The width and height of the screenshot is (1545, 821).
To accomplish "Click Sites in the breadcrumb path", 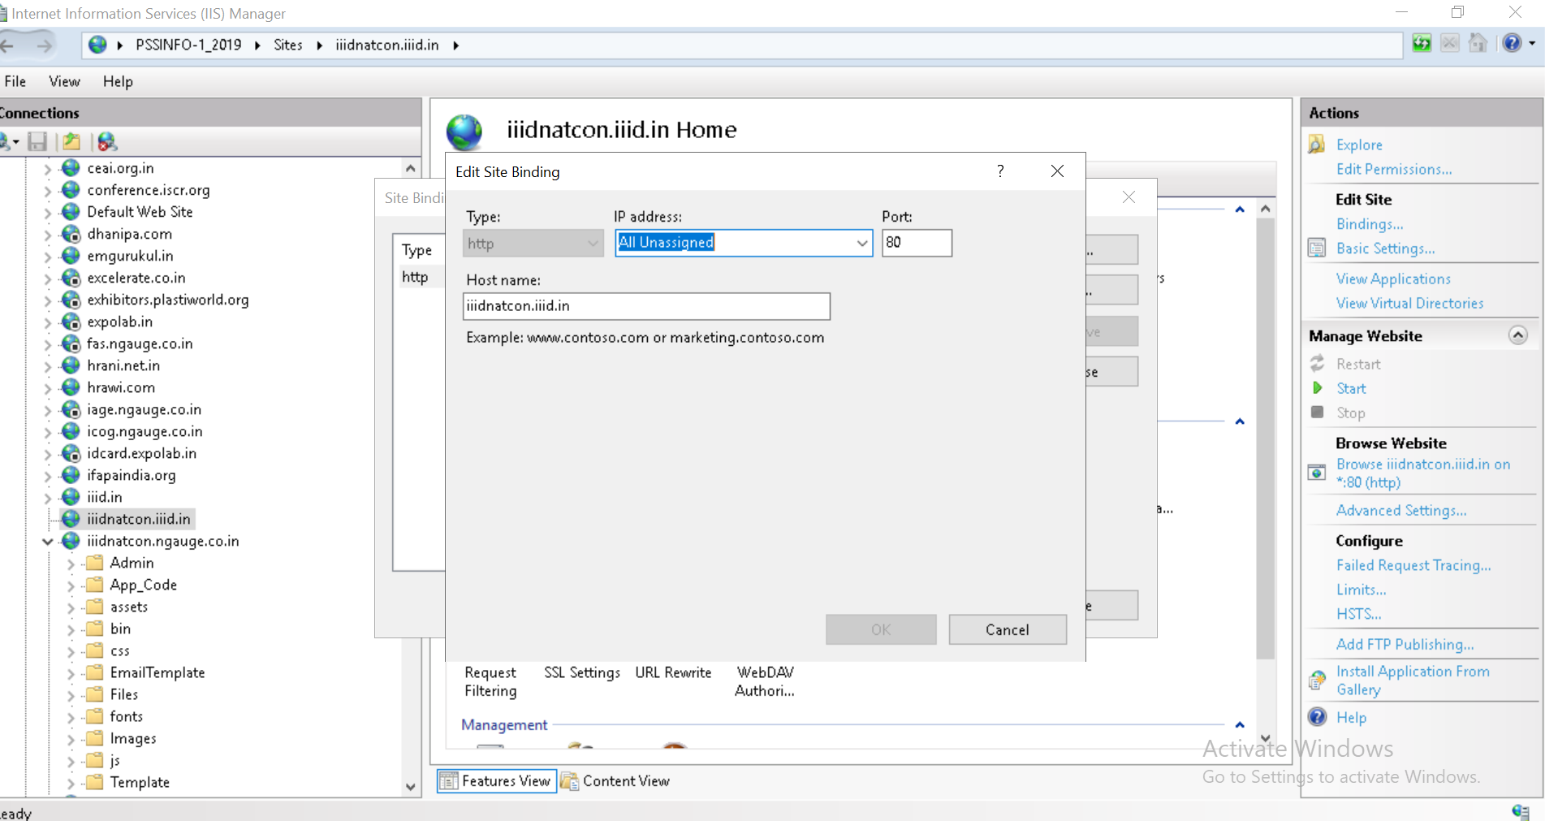I will (287, 45).
